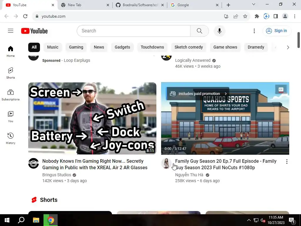
Task: Open a new browser tab with plus
Action: click(228, 5)
